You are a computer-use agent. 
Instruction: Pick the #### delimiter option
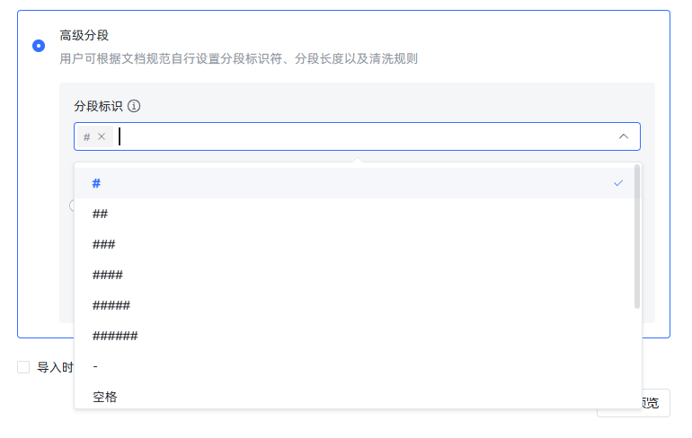pos(108,275)
